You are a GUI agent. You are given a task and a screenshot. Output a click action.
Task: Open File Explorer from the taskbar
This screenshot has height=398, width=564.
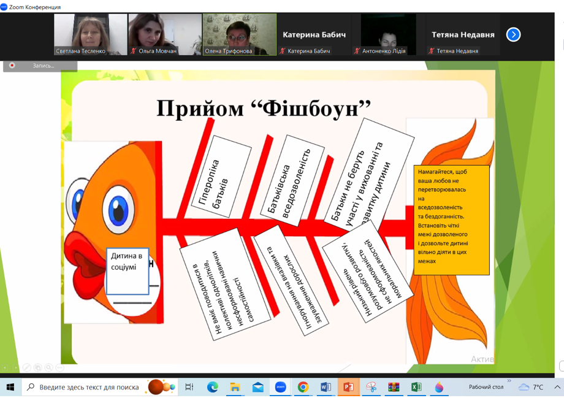235,387
